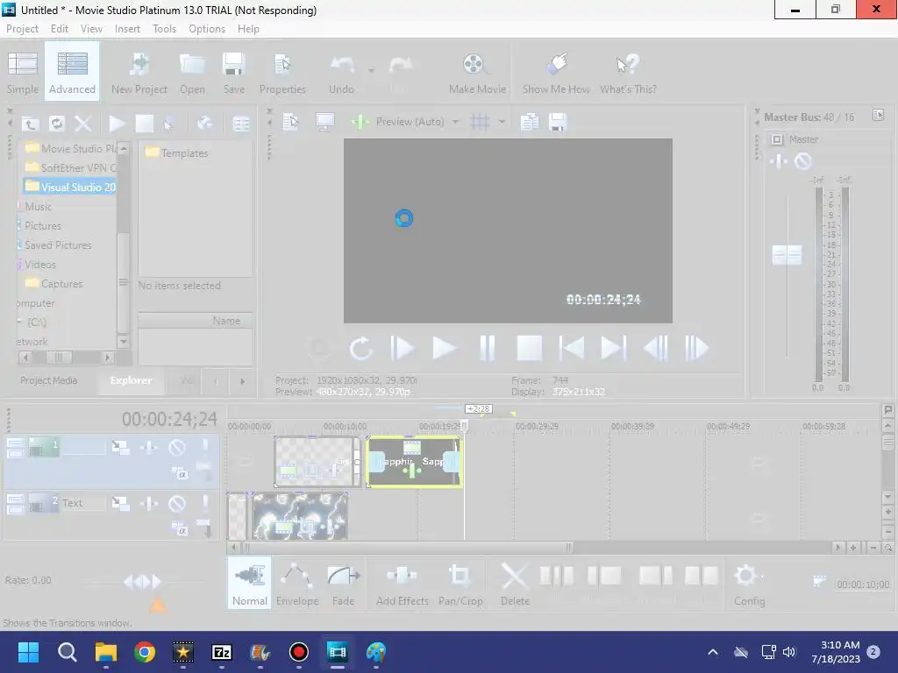This screenshot has height=673, width=898.
Task: Mute the Master bus
Action: (803, 161)
